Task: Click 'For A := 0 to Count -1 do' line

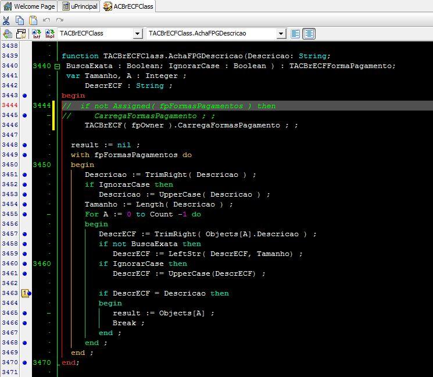Action: click(x=143, y=214)
